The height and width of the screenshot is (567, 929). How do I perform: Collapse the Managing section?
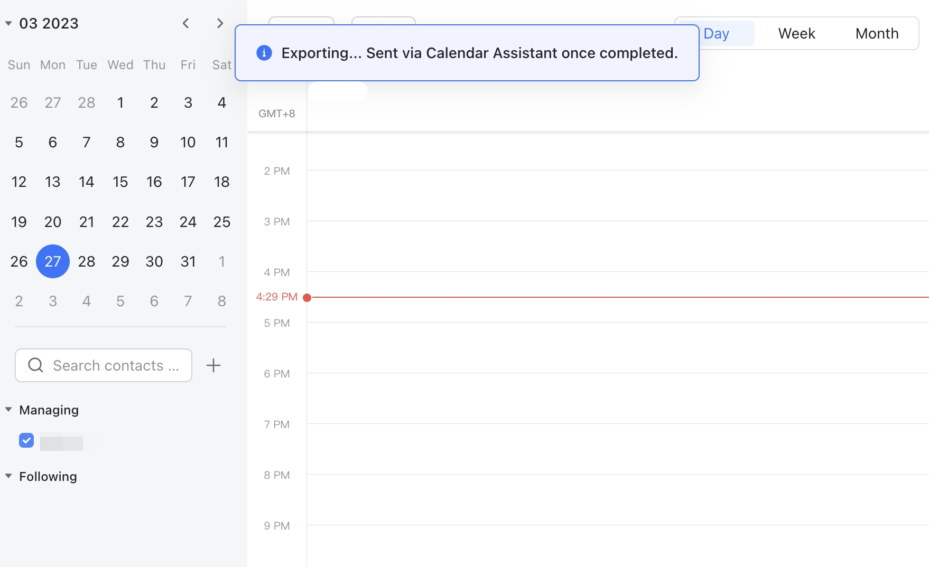point(8,409)
